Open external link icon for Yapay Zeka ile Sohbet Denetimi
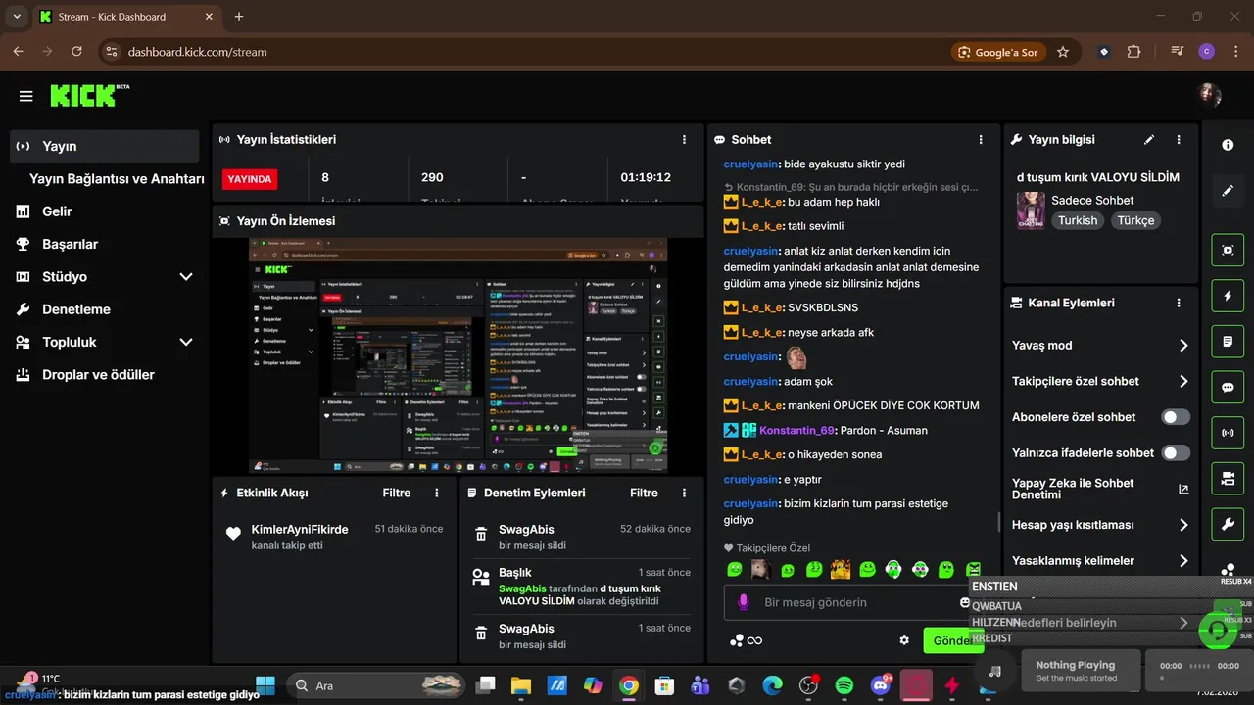The width and height of the screenshot is (1254, 705). (1183, 489)
